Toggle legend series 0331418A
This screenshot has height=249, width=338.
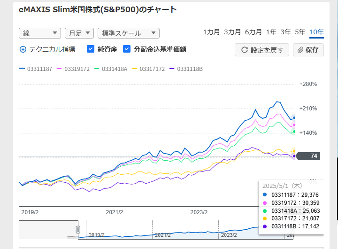tap(111, 69)
